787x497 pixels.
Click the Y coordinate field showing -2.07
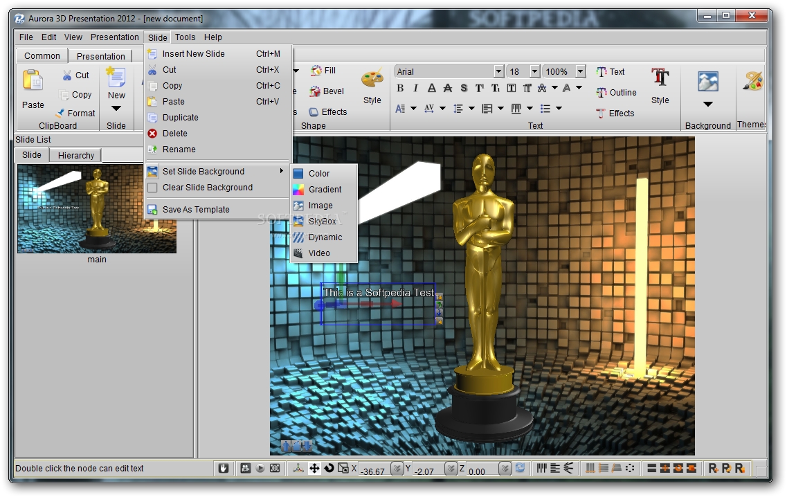(x=428, y=471)
